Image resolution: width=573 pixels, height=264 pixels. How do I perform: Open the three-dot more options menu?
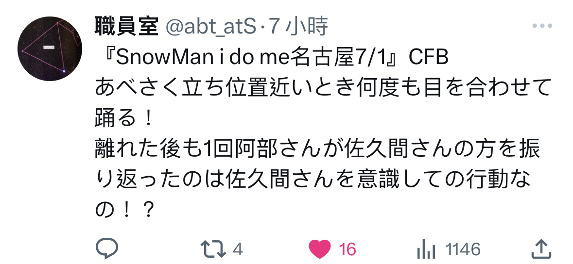pos(542,26)
